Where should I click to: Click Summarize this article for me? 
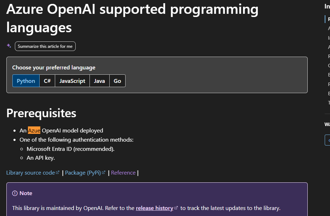pos(45,46)
